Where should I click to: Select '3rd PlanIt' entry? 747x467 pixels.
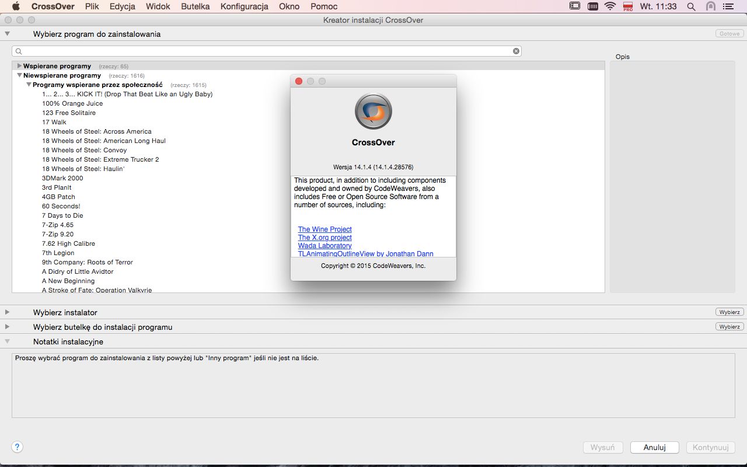click(57, 187)
